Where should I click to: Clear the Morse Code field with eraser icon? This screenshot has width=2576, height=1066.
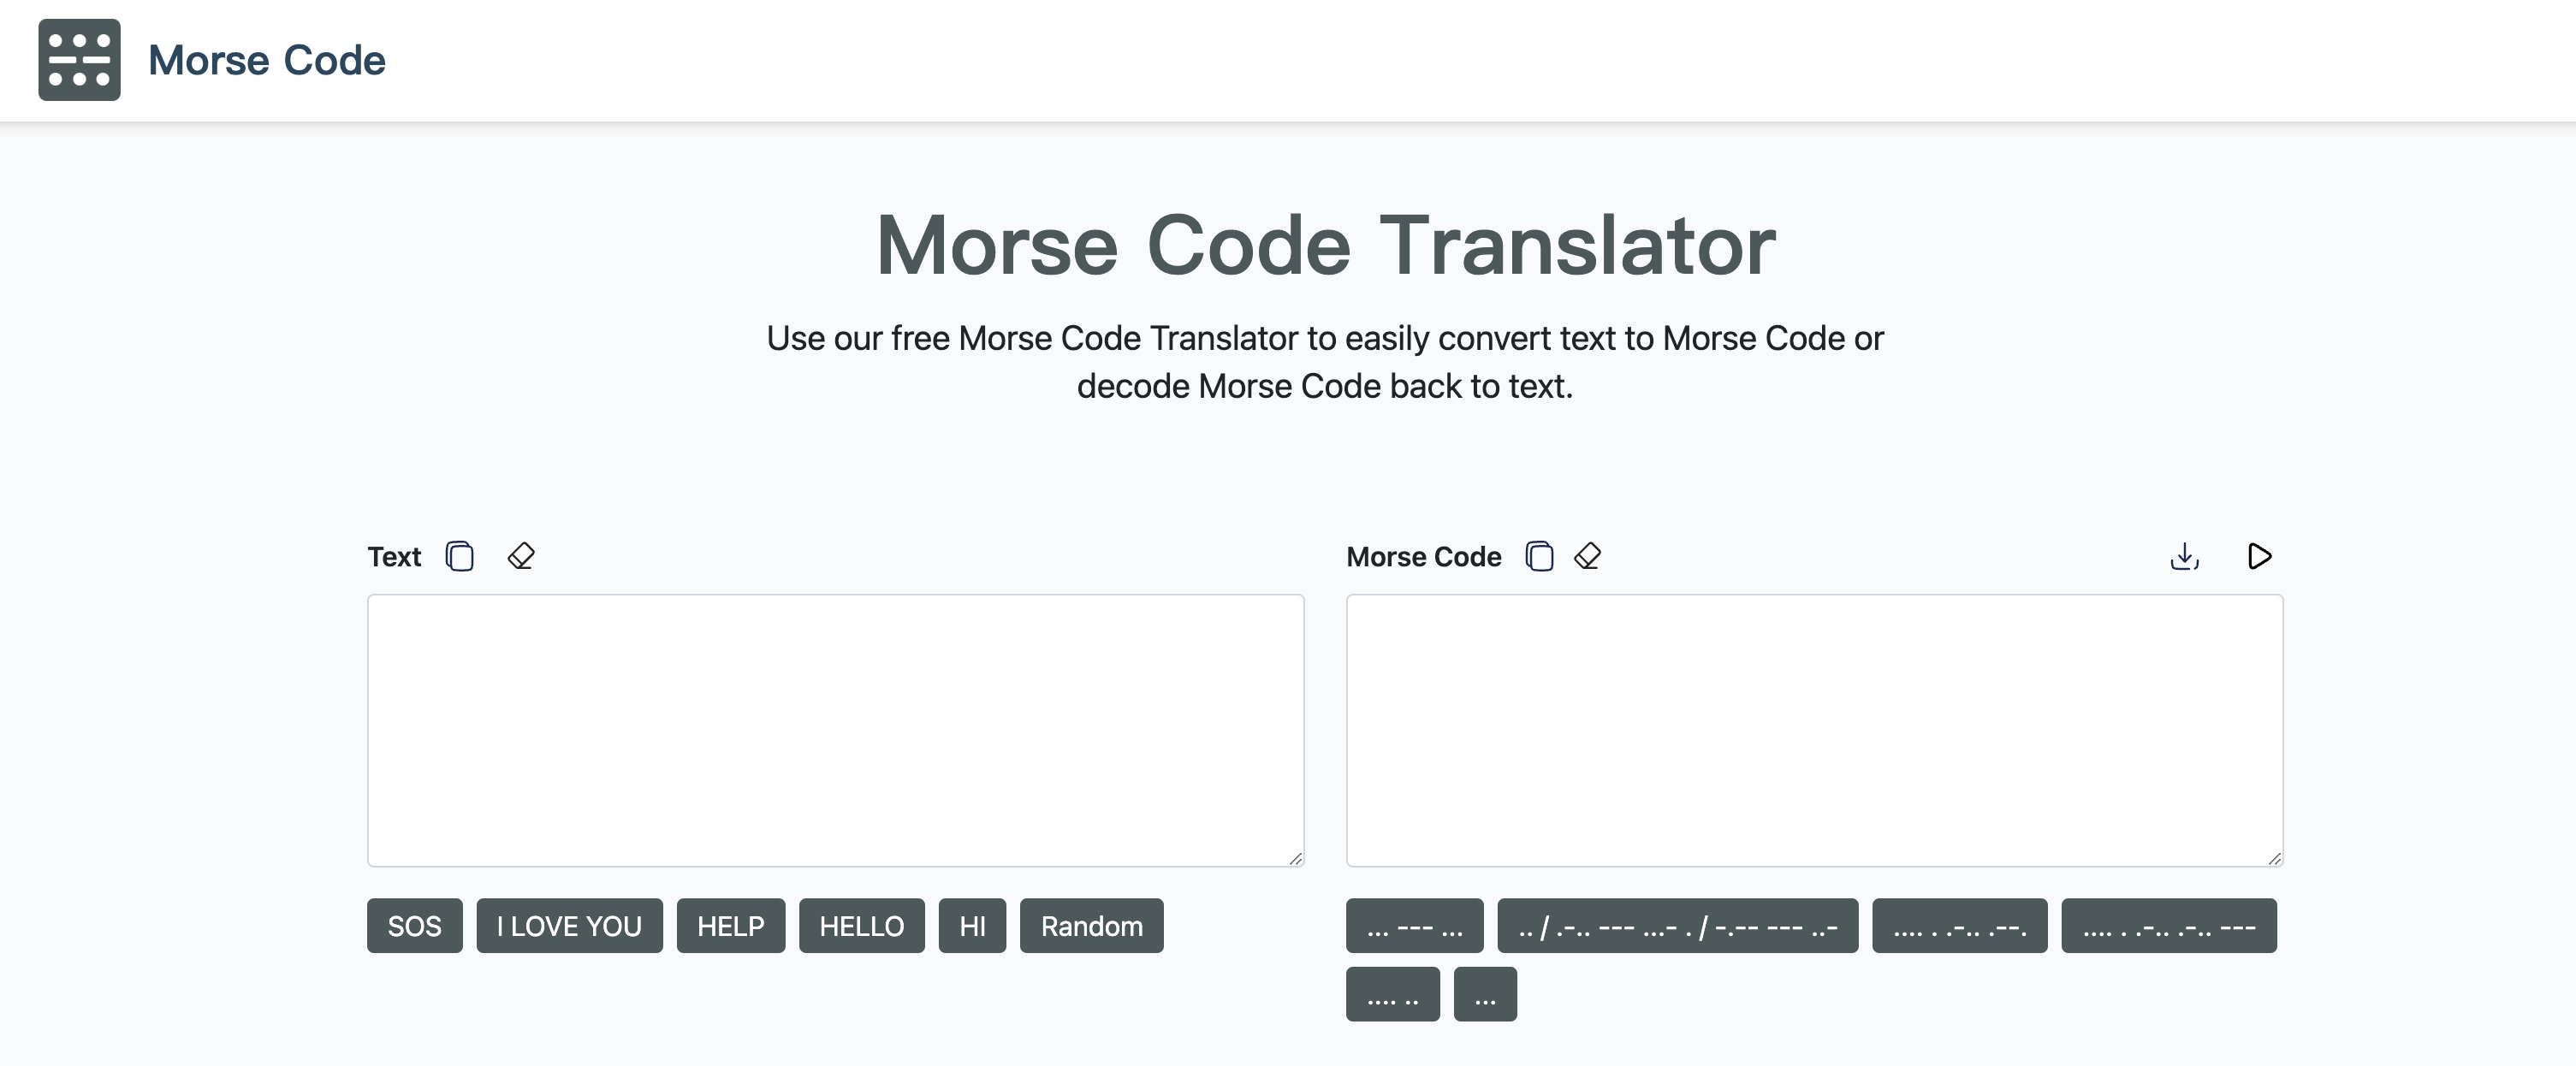(x=1588, y=557)
